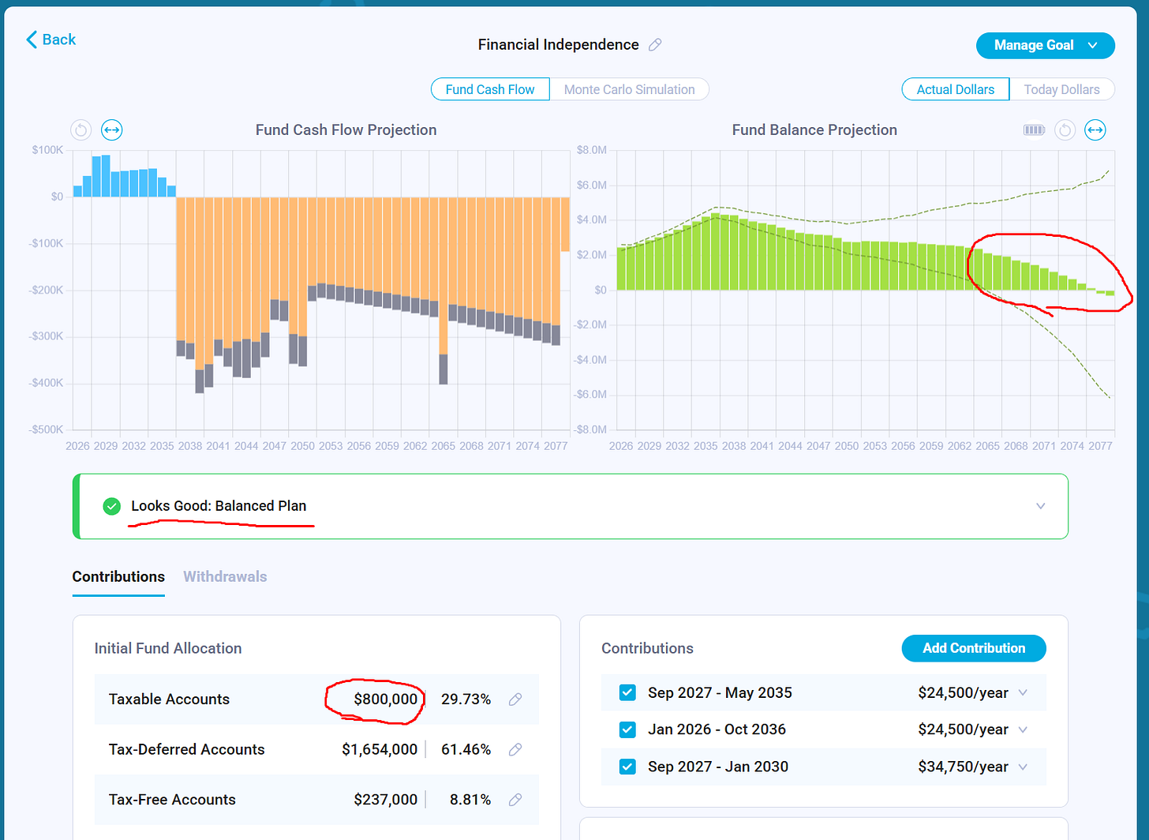Edit Taxable Accounts allocation pencil
The image size is (1149, 840).
click(515, 699)
